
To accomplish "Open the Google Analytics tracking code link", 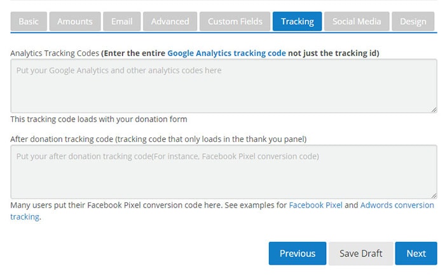I will click(x=226, y=53).
